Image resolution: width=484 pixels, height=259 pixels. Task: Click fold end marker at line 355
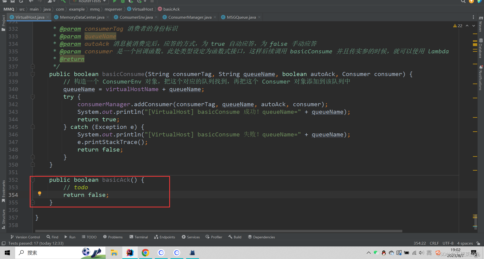tap(33, 202)
